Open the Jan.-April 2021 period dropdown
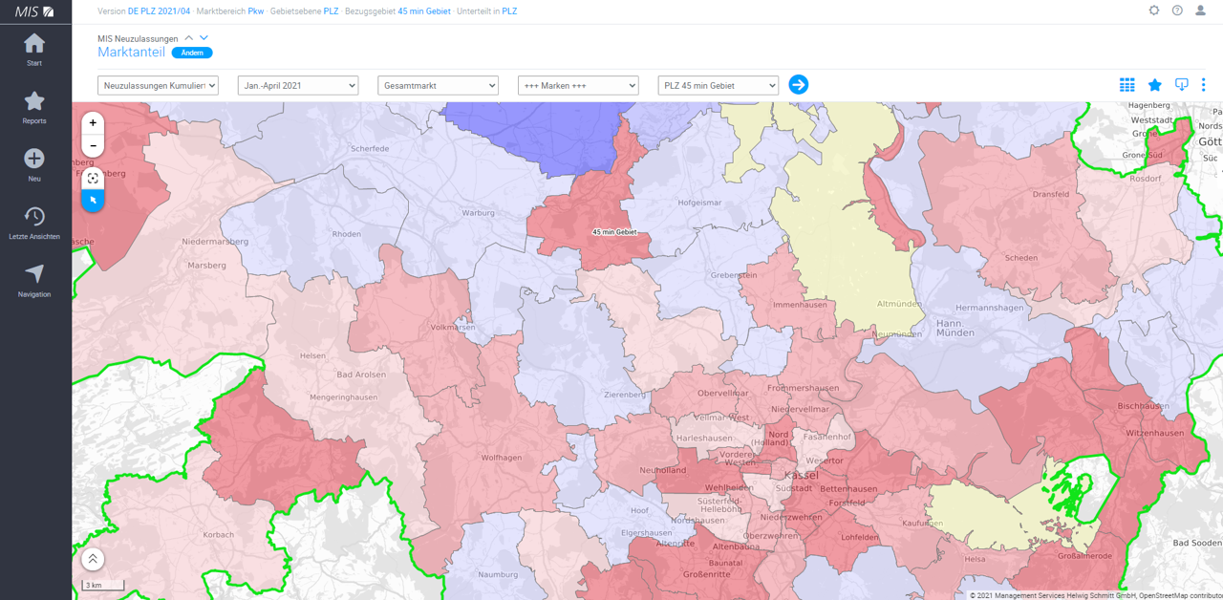The height and width of the screenshot is (600, 1223). click(298, 85)
